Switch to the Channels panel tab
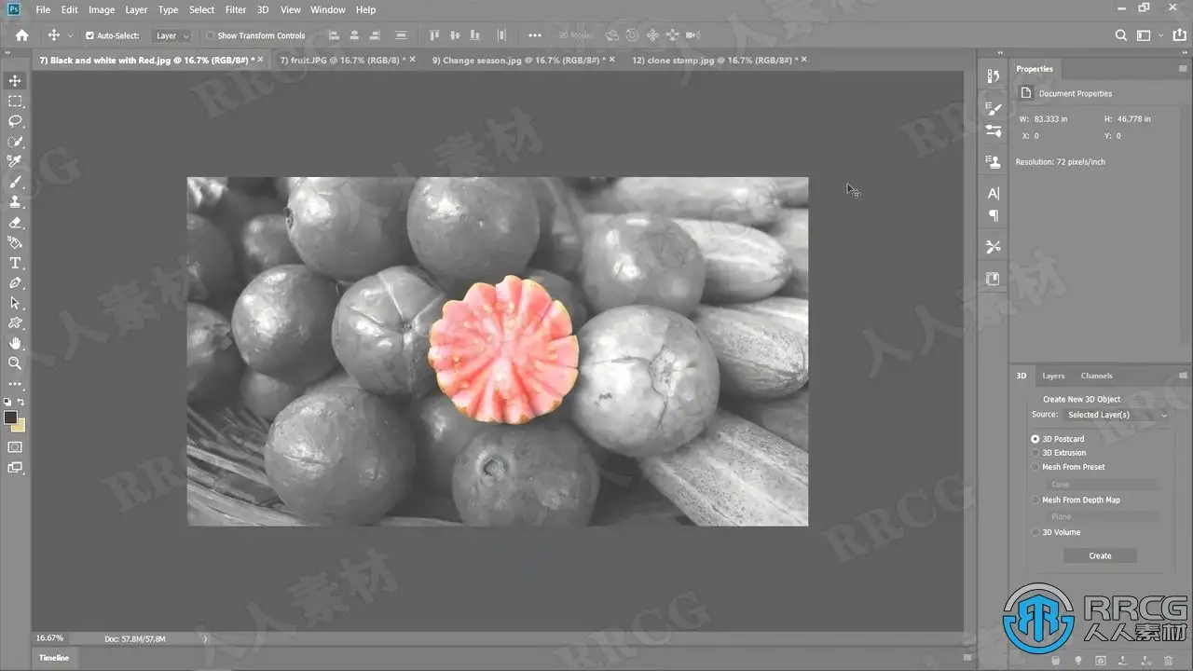The width and height of the screenshot is (1193, 671). point(1096,376)
